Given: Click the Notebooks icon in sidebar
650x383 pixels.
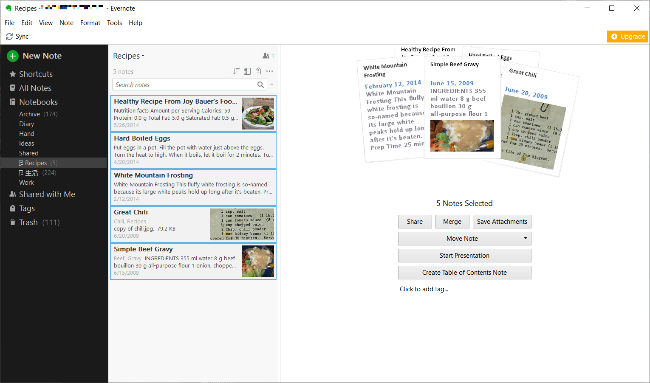Looking at the screenshot, I should coord(13,102).
